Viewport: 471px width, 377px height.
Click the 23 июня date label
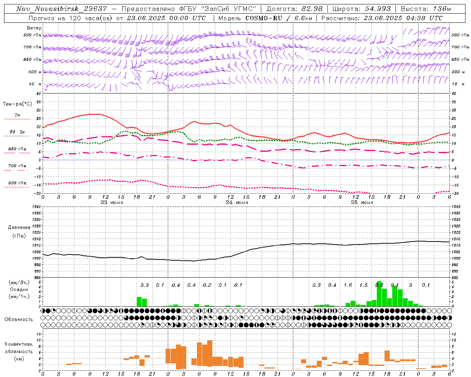pos(112,202)
